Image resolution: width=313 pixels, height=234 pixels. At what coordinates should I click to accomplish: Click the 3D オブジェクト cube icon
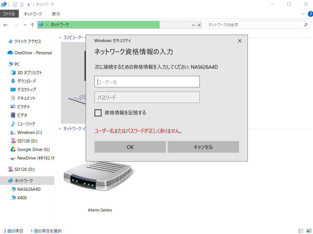13,73
